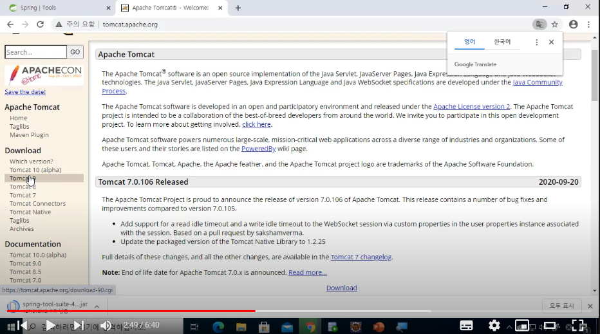Click the browser forward arrow
This screenshot has height=334, width=600.
[x=25, y=24]
